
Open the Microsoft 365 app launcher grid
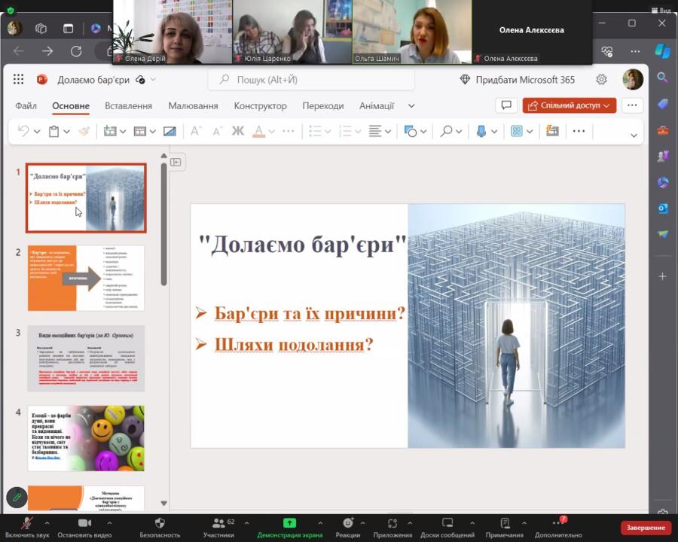(18, 80)
